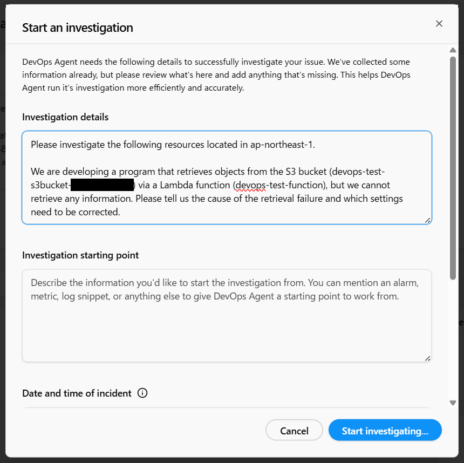Image resolution: width=464 pixels, height=463 pixels.
Task: Click the scrollbar down arrow in the dialog
Action: point(453,403)
